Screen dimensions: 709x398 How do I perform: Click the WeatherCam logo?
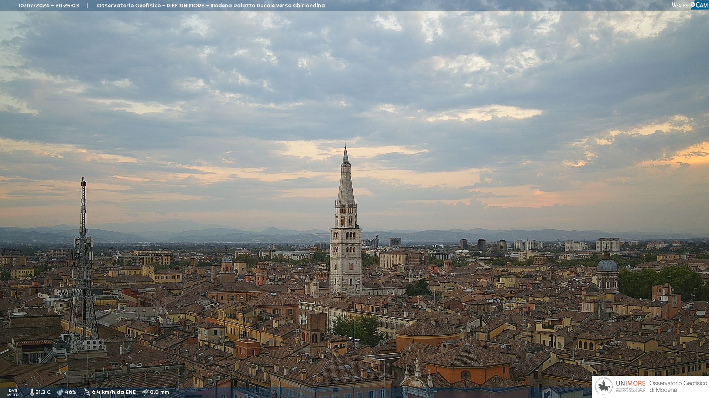pos(690,5)
